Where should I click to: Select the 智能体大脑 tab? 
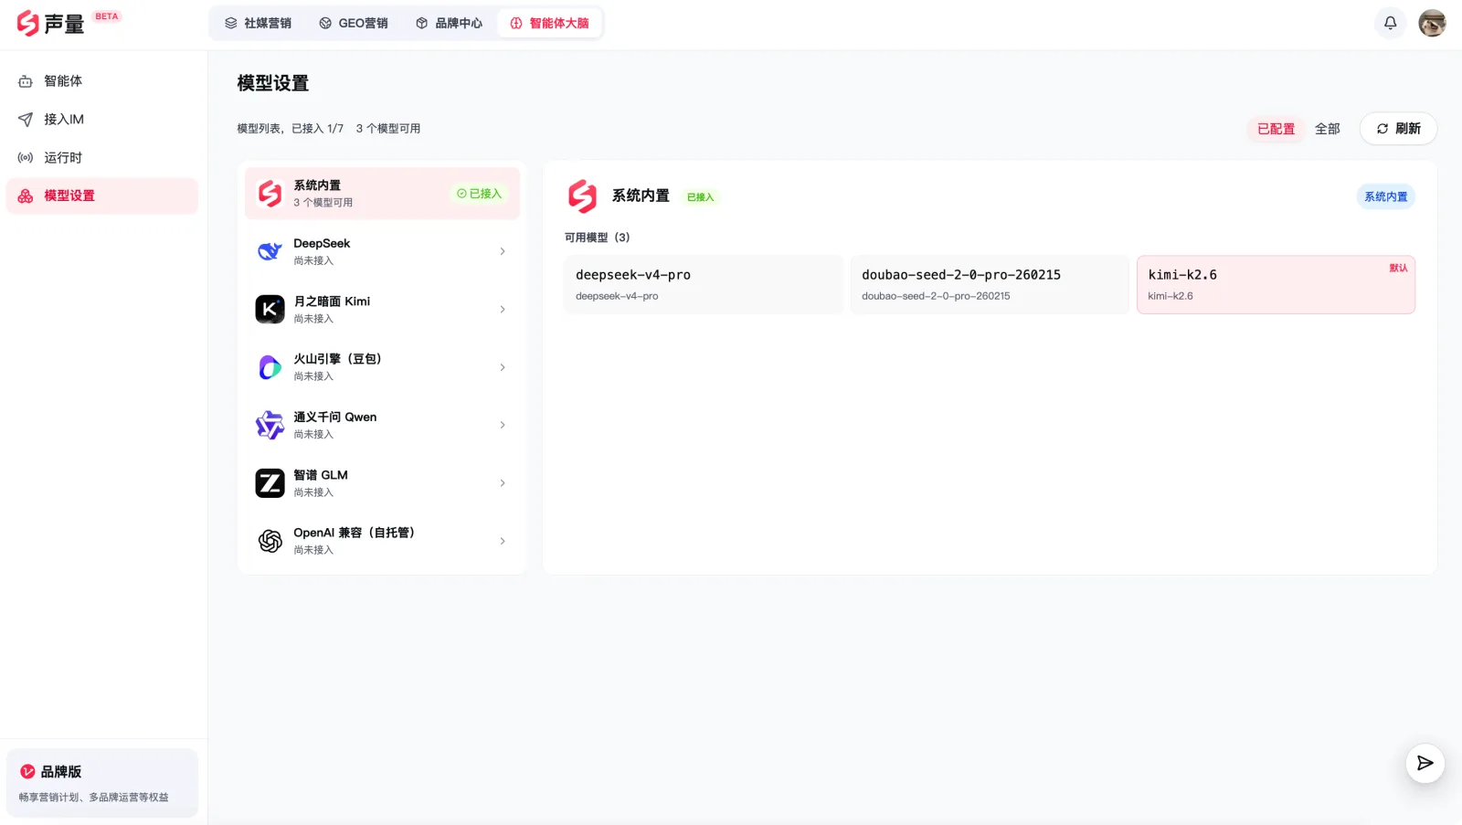coord(549,23)
